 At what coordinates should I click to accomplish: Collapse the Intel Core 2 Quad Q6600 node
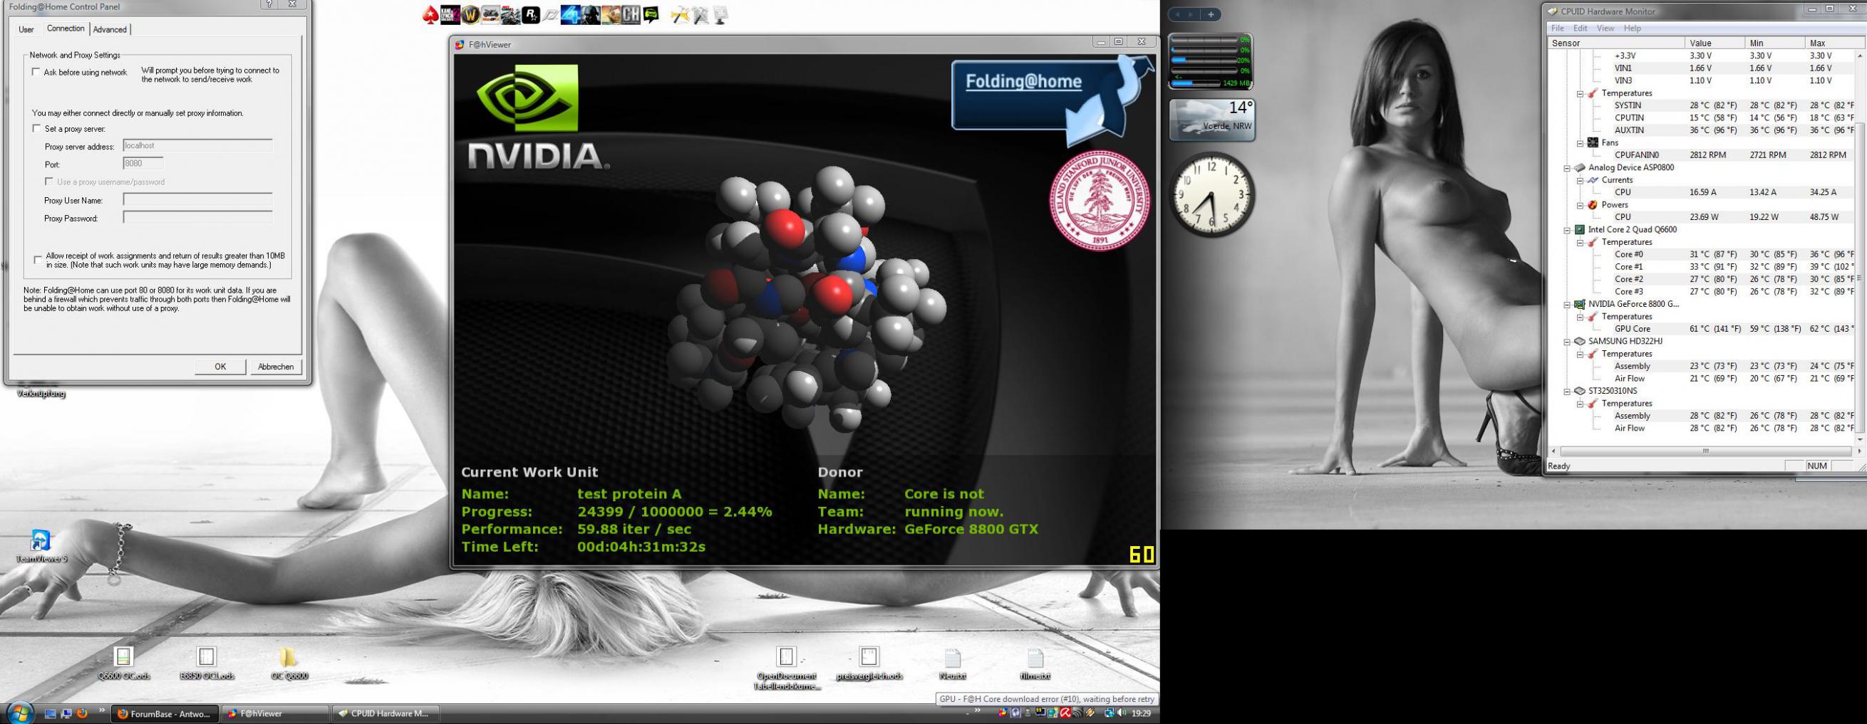tap(1567, 230)
